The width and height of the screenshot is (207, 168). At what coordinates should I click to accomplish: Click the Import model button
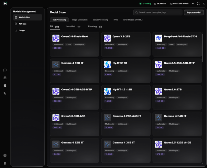click(194, 12)
